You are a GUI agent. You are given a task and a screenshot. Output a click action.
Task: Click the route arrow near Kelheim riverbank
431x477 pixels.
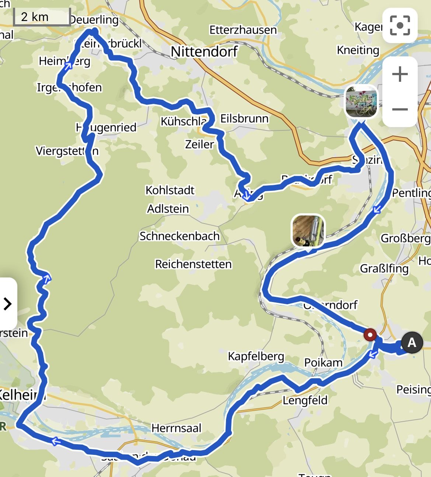[x=56, y=441]
